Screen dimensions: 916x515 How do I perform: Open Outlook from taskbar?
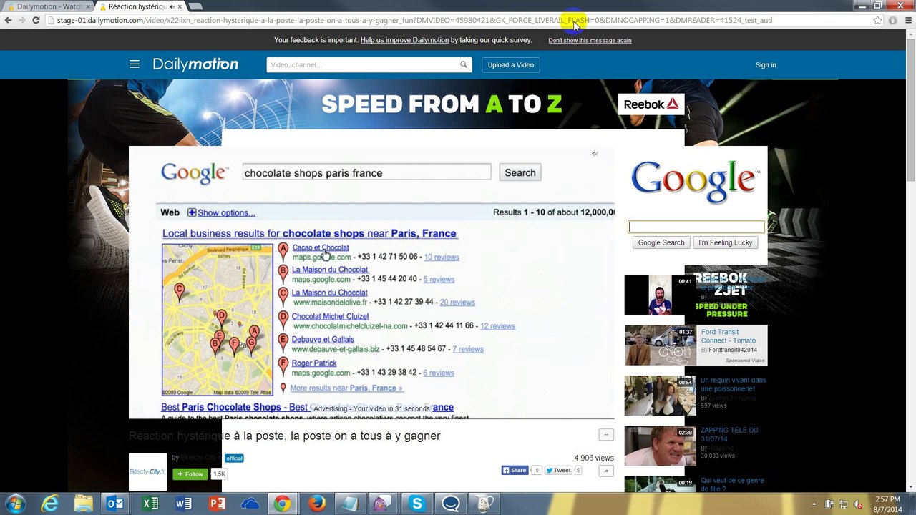coord(116,504)
